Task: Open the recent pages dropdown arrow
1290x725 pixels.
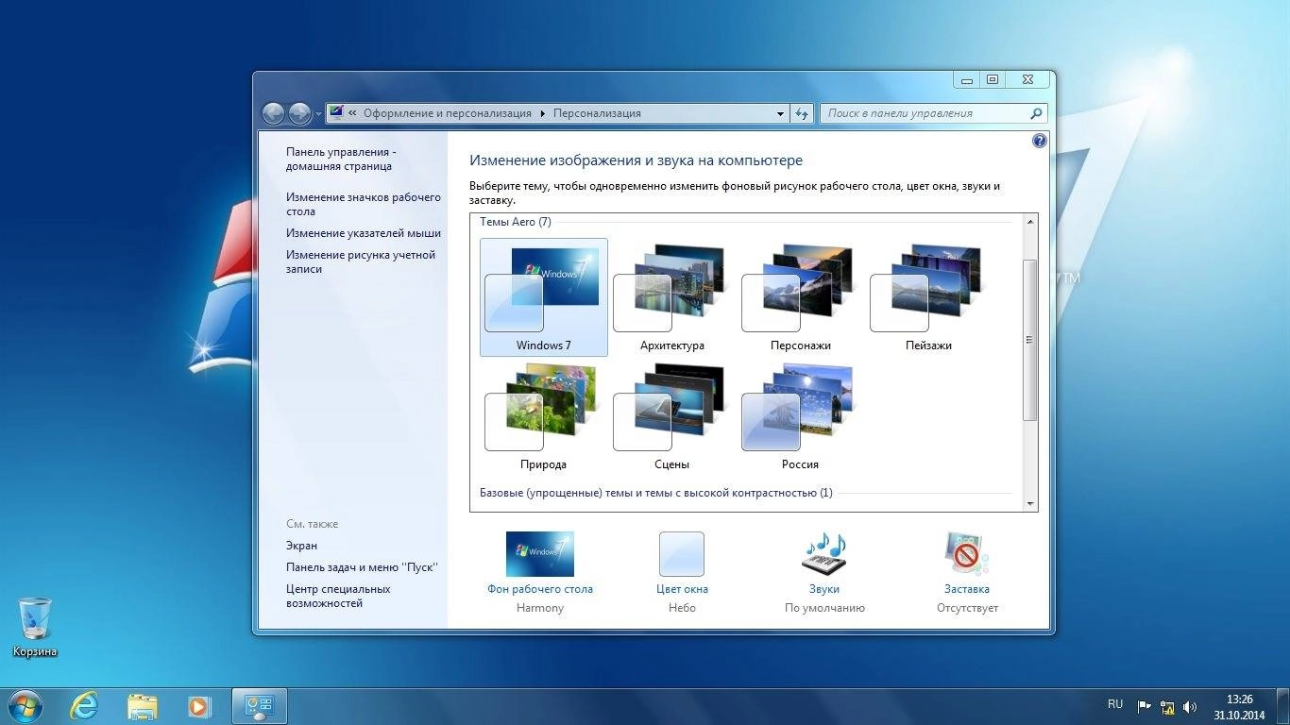Action: [x=318, y=114]
